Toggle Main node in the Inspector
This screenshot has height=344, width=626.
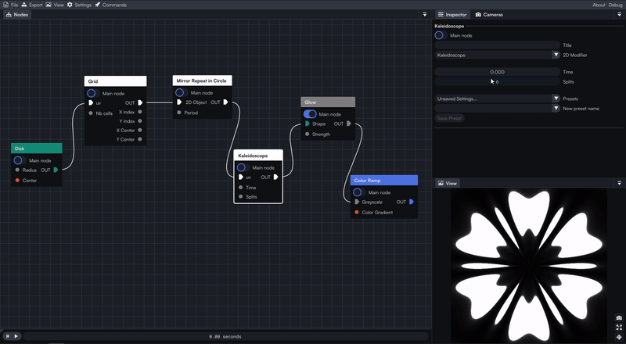click(441, 35)
